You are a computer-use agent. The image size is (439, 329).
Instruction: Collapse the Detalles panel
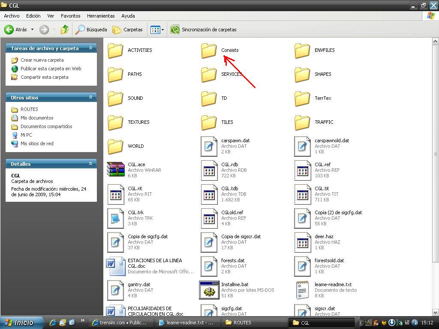[x=90, y=164]
